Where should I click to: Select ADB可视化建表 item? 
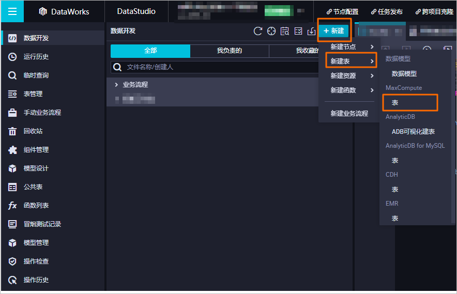tap(413, 132)
